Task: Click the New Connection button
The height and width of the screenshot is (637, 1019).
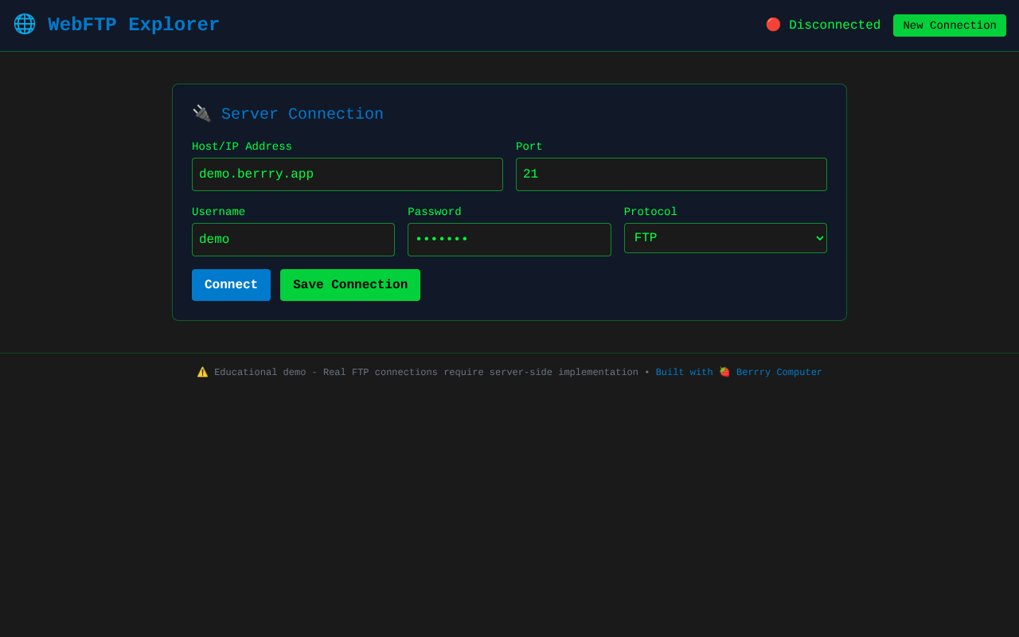Action: click(949, 25)
